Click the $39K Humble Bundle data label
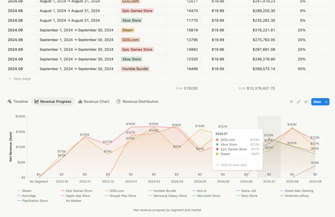Image resolution: width=335 pixels, height=217 pixels. coord(315,163)
